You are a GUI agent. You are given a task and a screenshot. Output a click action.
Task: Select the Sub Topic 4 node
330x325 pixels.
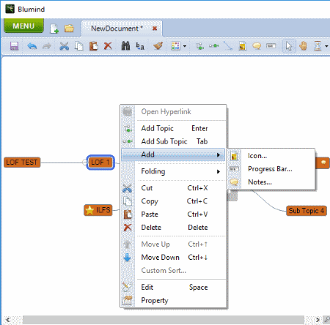307,211
